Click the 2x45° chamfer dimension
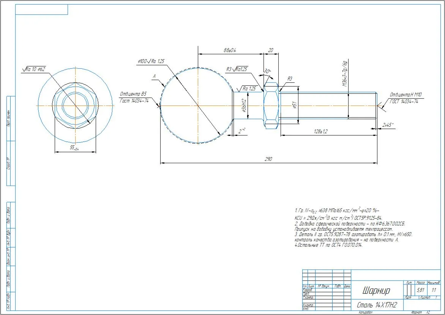The width and height of the screenshot is (445, 315). 388,125
